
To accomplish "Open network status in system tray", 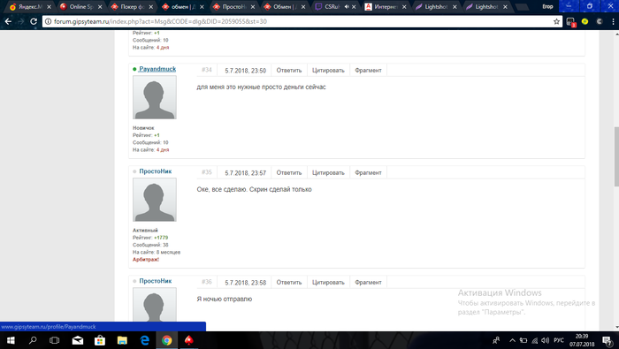I will [534, 340].
